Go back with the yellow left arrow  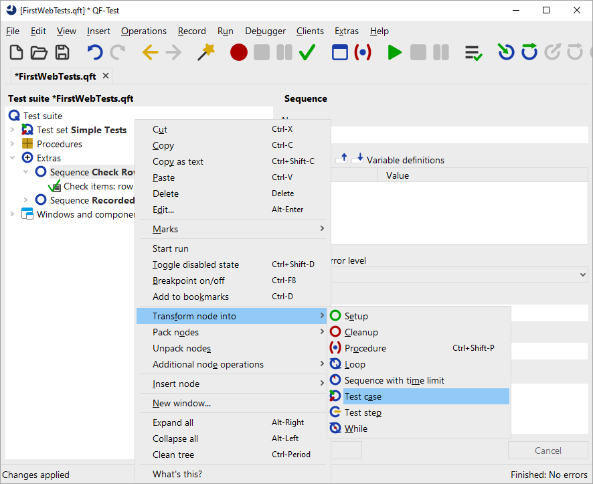point(150,52)
